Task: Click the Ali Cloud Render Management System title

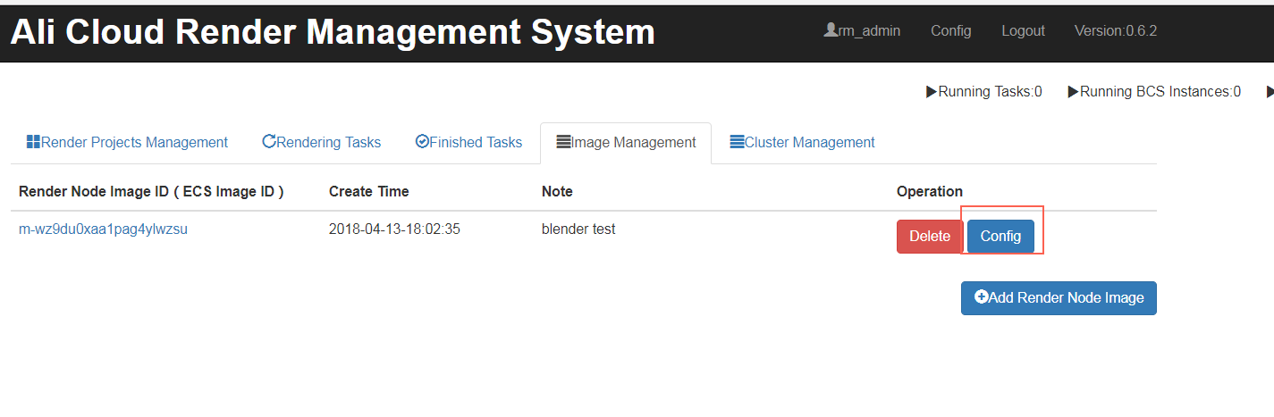Action: pos(333,32)
